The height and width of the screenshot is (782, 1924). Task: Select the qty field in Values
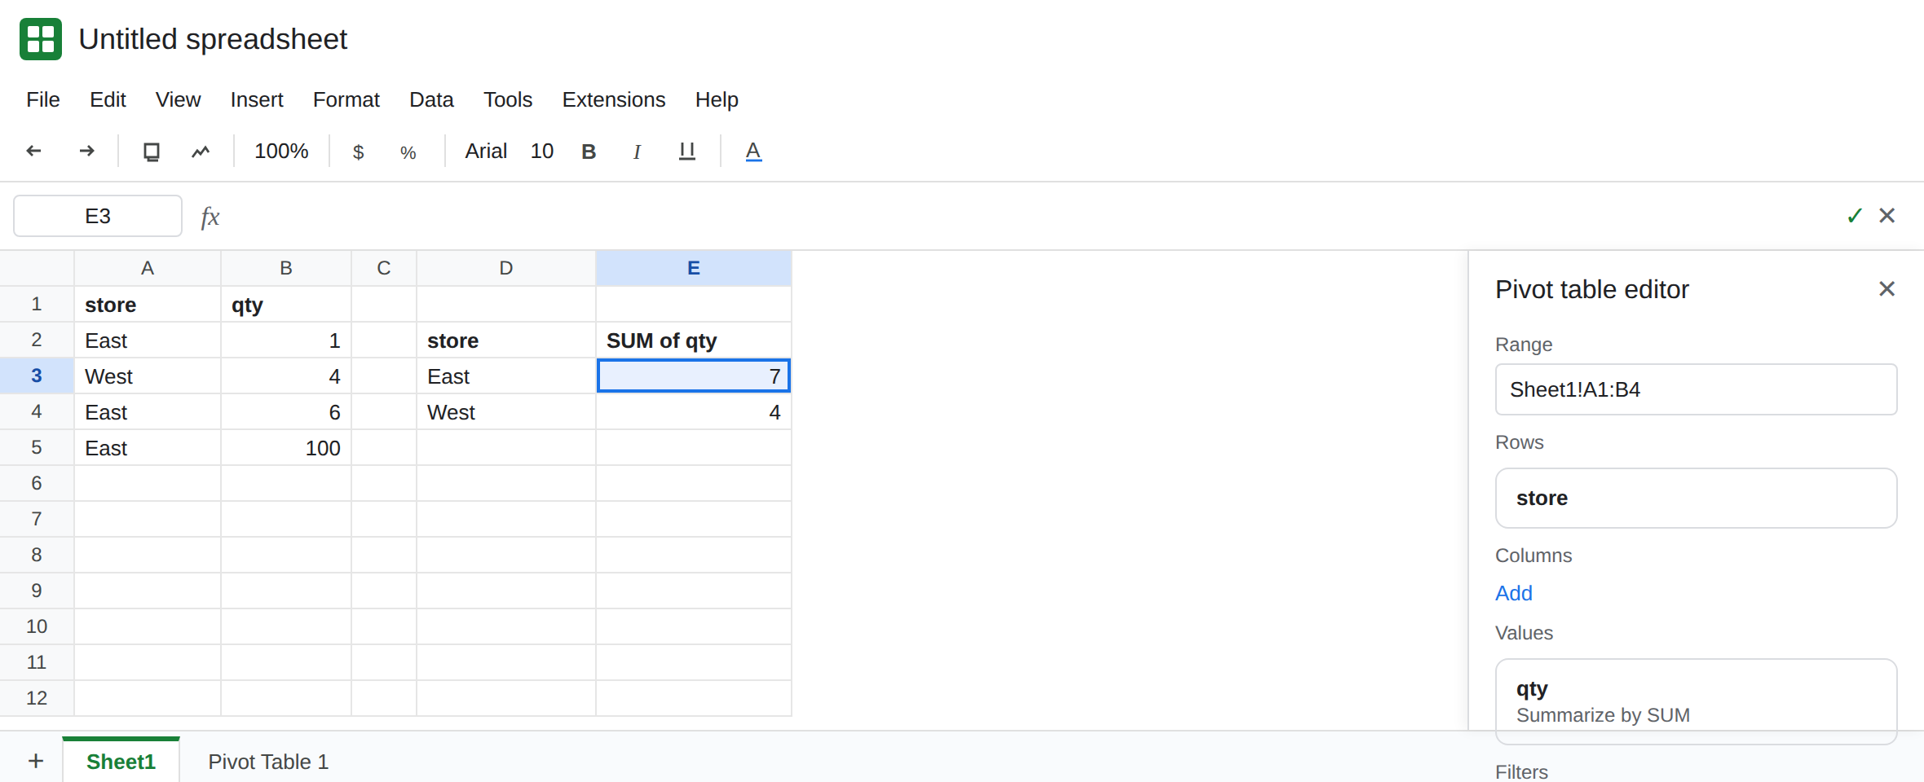coord(1696,701)
